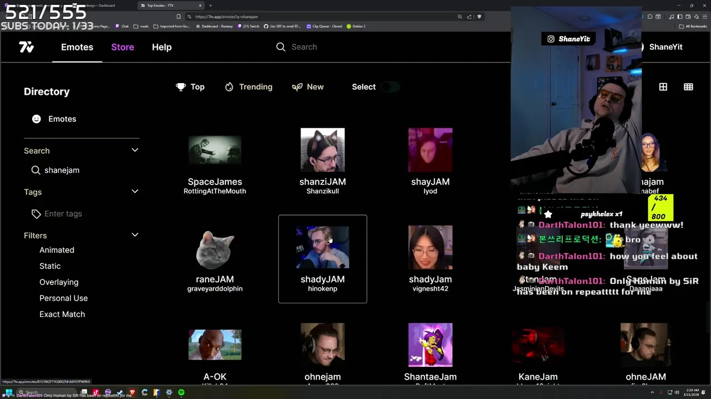Screen dimensions: 711x399
Task: Enable the Static filter
Action: [x=50, y=266]
